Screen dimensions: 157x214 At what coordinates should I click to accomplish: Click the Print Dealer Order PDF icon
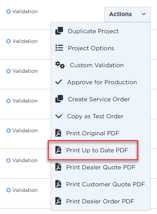point(58,201)
